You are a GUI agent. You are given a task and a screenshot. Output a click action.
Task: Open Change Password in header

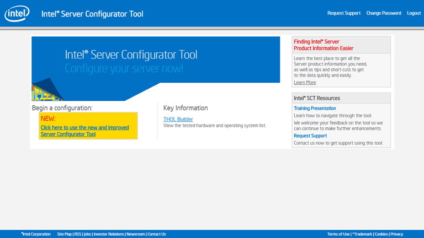click(384, 13)
